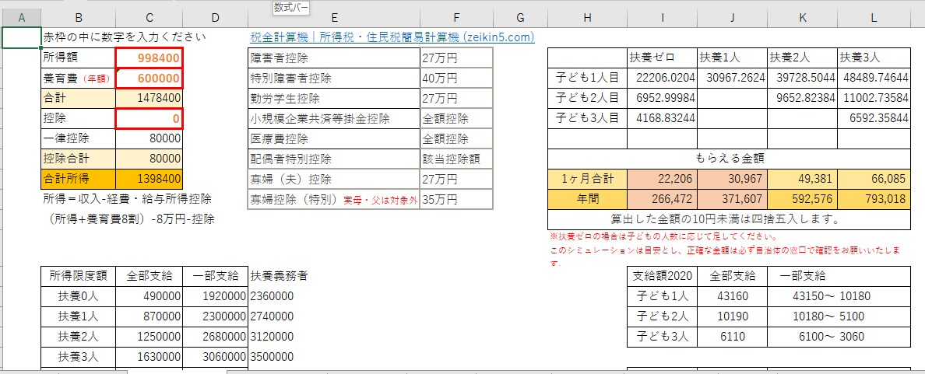Select the 医療費控除 cell
Screen dimensions: 925x374
point(334,138)
